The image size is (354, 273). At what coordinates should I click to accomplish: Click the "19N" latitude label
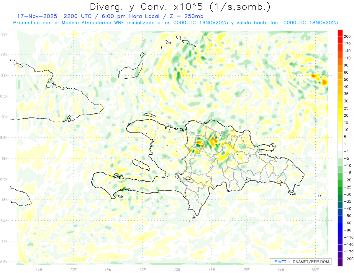(4, 158)
